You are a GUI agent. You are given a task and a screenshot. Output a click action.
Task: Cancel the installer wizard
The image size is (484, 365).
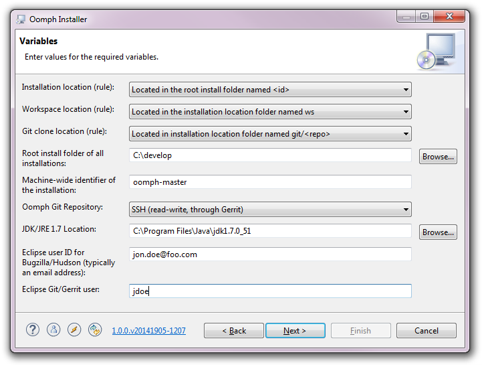click(x=427, y=331)
